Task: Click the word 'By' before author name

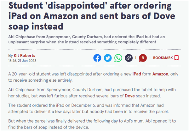Action: pyautogui.click(x=10, y=56)
